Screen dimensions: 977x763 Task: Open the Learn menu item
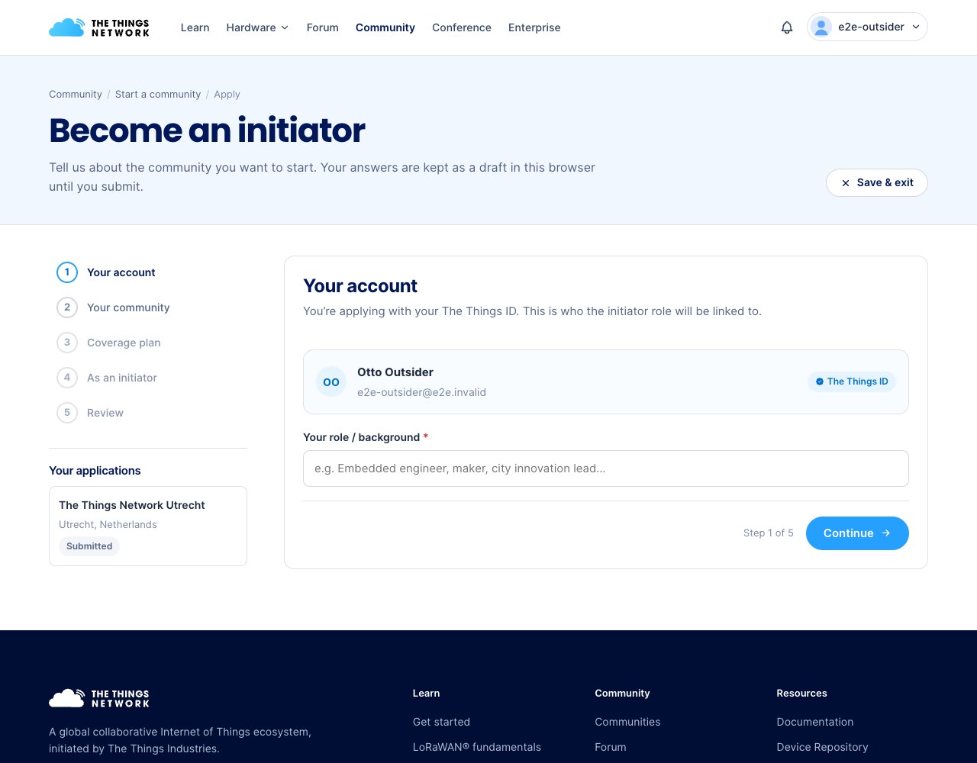[x=195, y=27]
